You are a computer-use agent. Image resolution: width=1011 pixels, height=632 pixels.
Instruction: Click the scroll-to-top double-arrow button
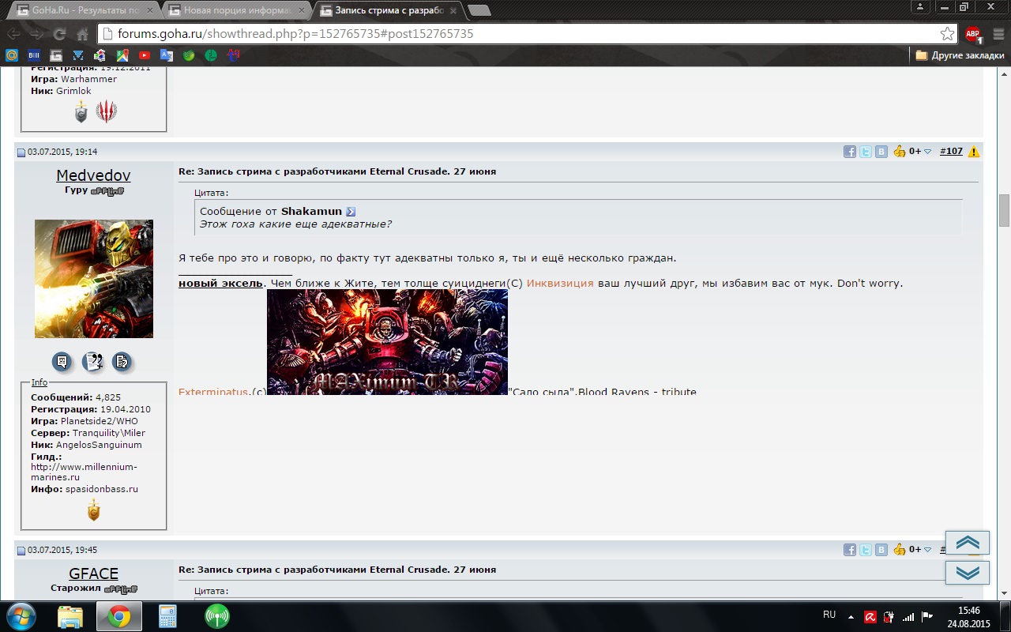[x=967, y=543]
